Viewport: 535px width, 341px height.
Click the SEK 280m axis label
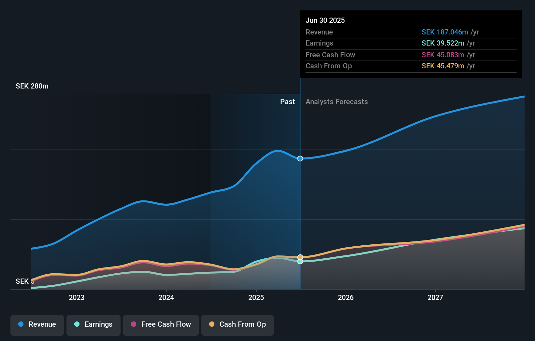click(x=32, y=86)
